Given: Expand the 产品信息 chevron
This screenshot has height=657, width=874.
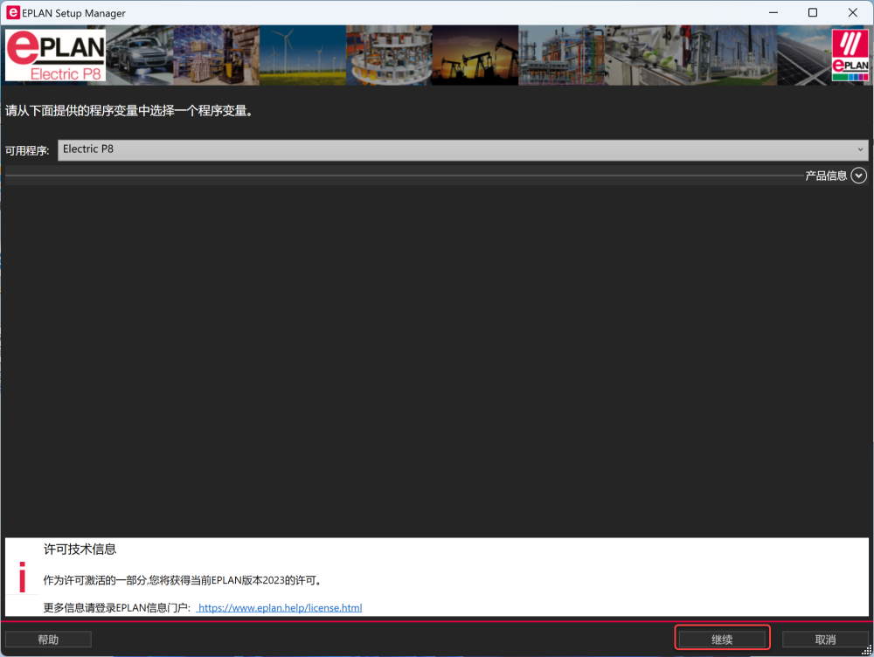Looking at the screenshot, I should [x=858, y=176].
